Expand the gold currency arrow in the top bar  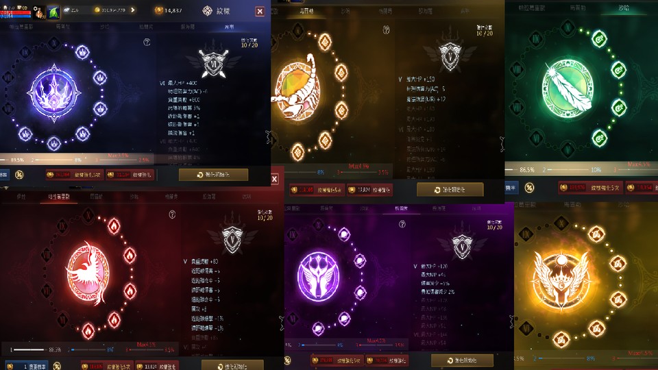[132, 10]
